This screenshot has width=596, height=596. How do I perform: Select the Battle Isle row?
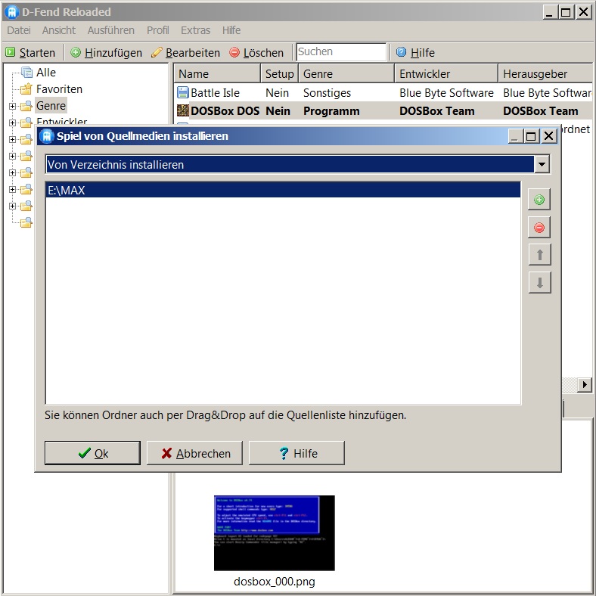(383, 93)
